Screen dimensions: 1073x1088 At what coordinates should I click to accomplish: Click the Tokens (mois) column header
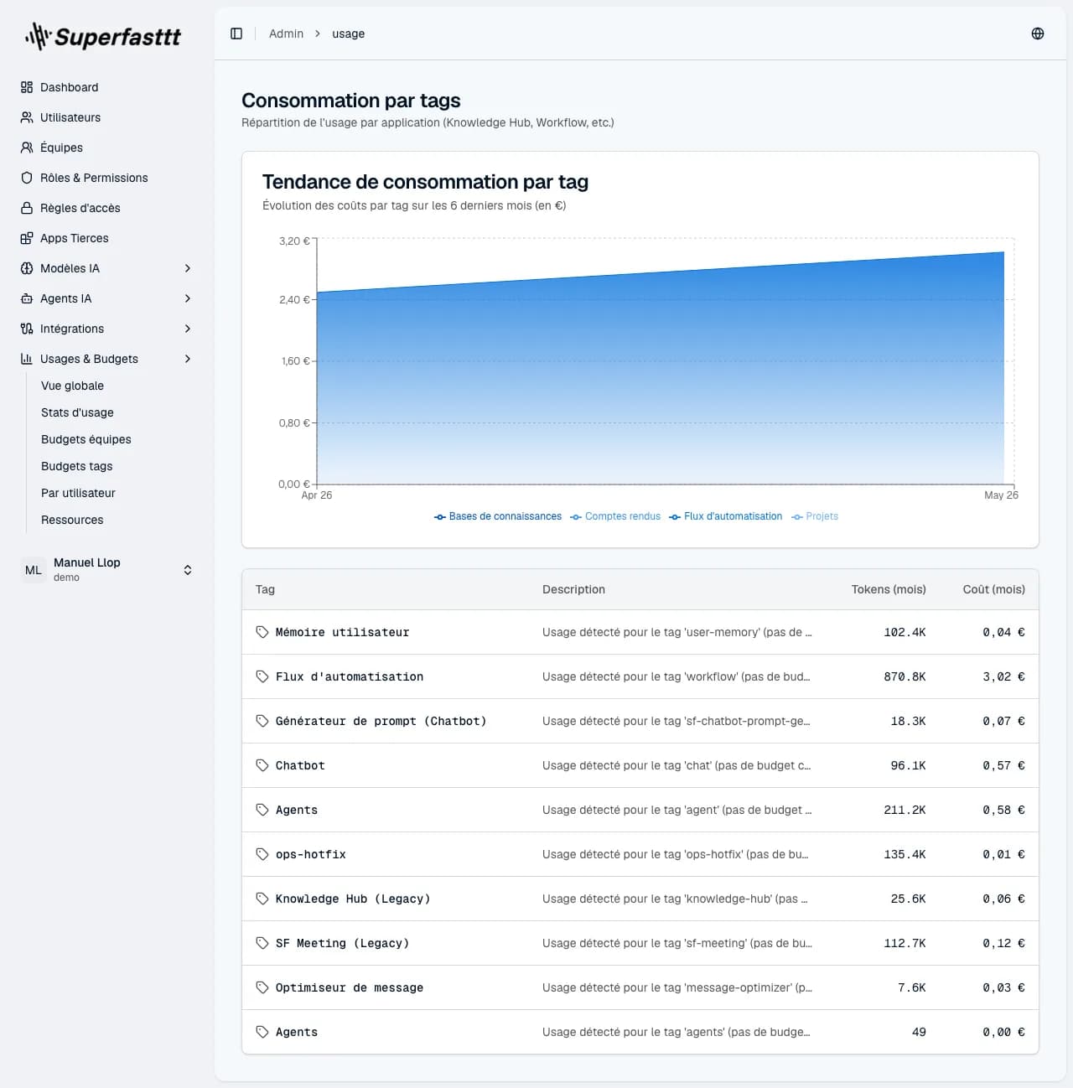point(889,589)
